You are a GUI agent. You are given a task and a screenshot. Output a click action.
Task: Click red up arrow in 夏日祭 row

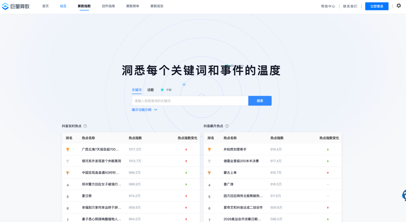[x=186, y=196]
